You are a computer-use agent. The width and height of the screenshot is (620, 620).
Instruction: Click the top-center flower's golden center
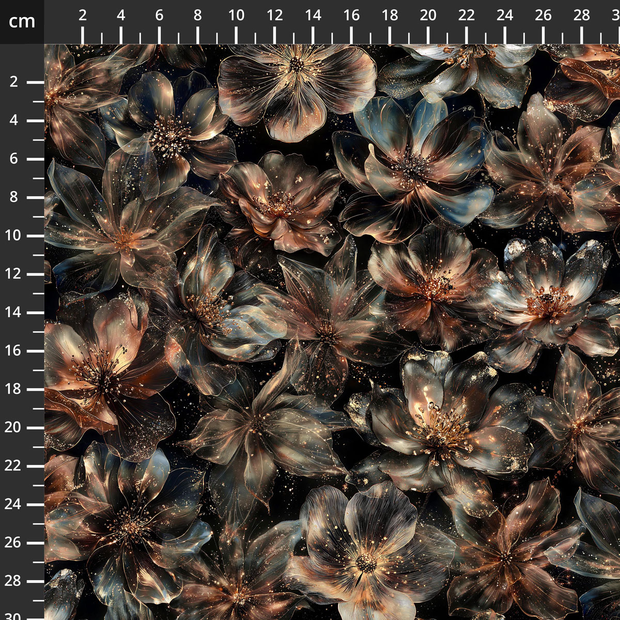click(x=297, y=65)
